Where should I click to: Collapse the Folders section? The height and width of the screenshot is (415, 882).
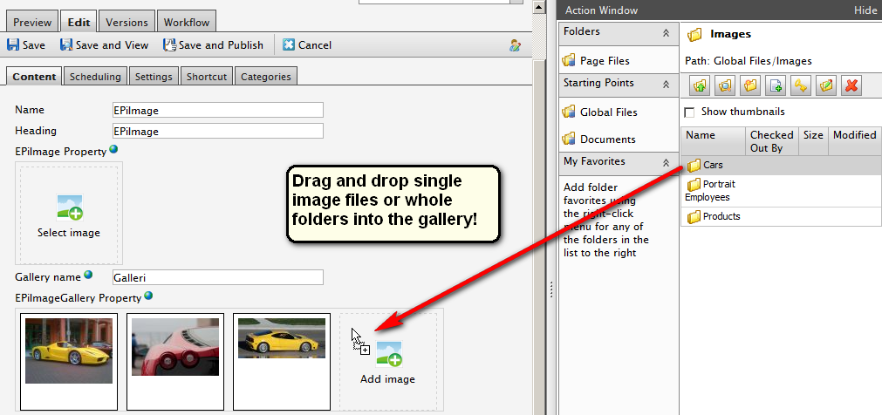point(666,32)
